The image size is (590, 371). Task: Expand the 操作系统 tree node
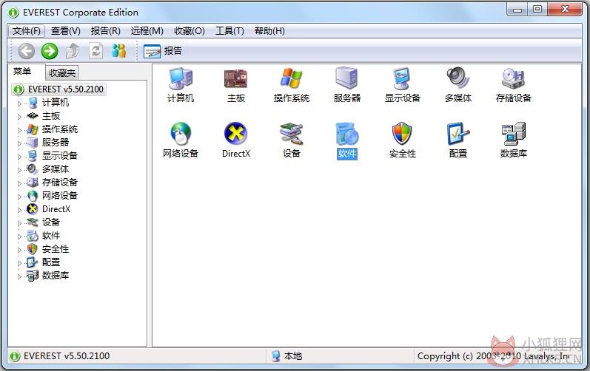pyautogui.click(x=19, y=130)
